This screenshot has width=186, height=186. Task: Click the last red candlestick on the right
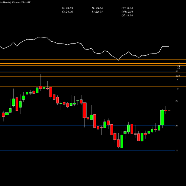(169, 111)
